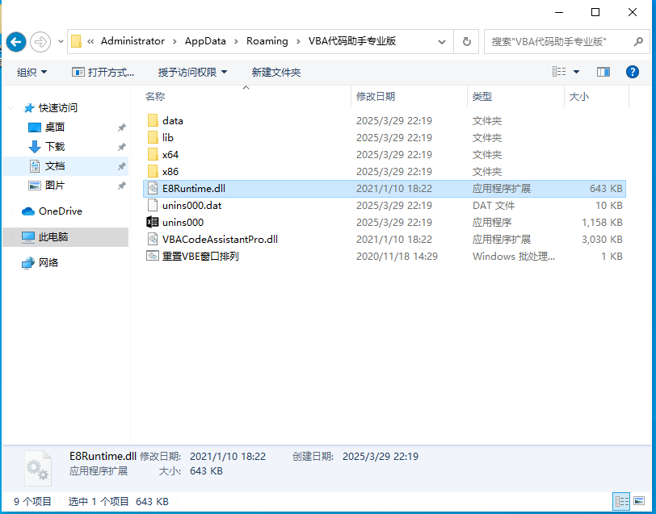Click the Back navigation arrow
656x514 pixels.
tap(16, 41)
